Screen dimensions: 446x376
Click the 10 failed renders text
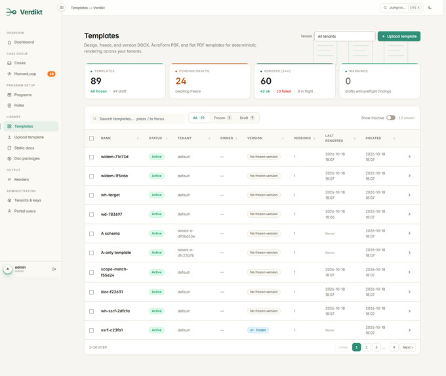coord(283,91)
